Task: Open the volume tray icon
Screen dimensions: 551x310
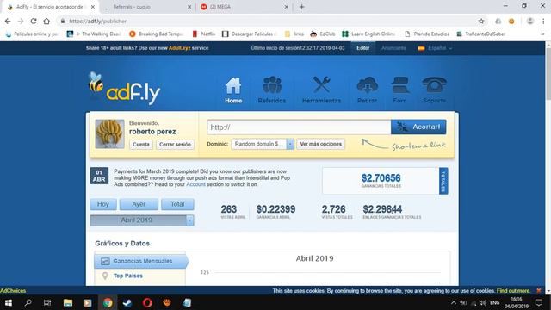Action: pyautogui.click(x=483, y=302)
